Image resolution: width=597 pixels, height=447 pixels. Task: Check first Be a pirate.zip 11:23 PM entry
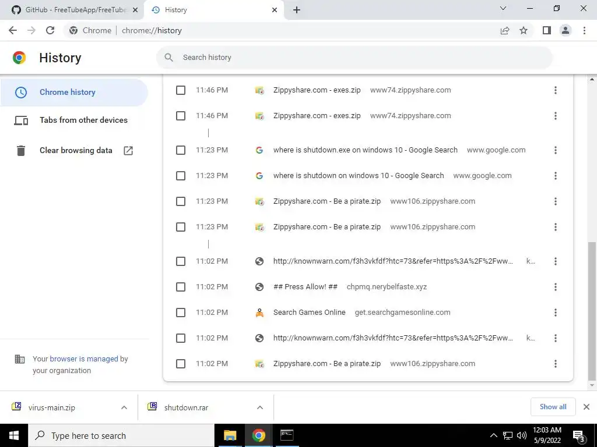coord(181,201)
